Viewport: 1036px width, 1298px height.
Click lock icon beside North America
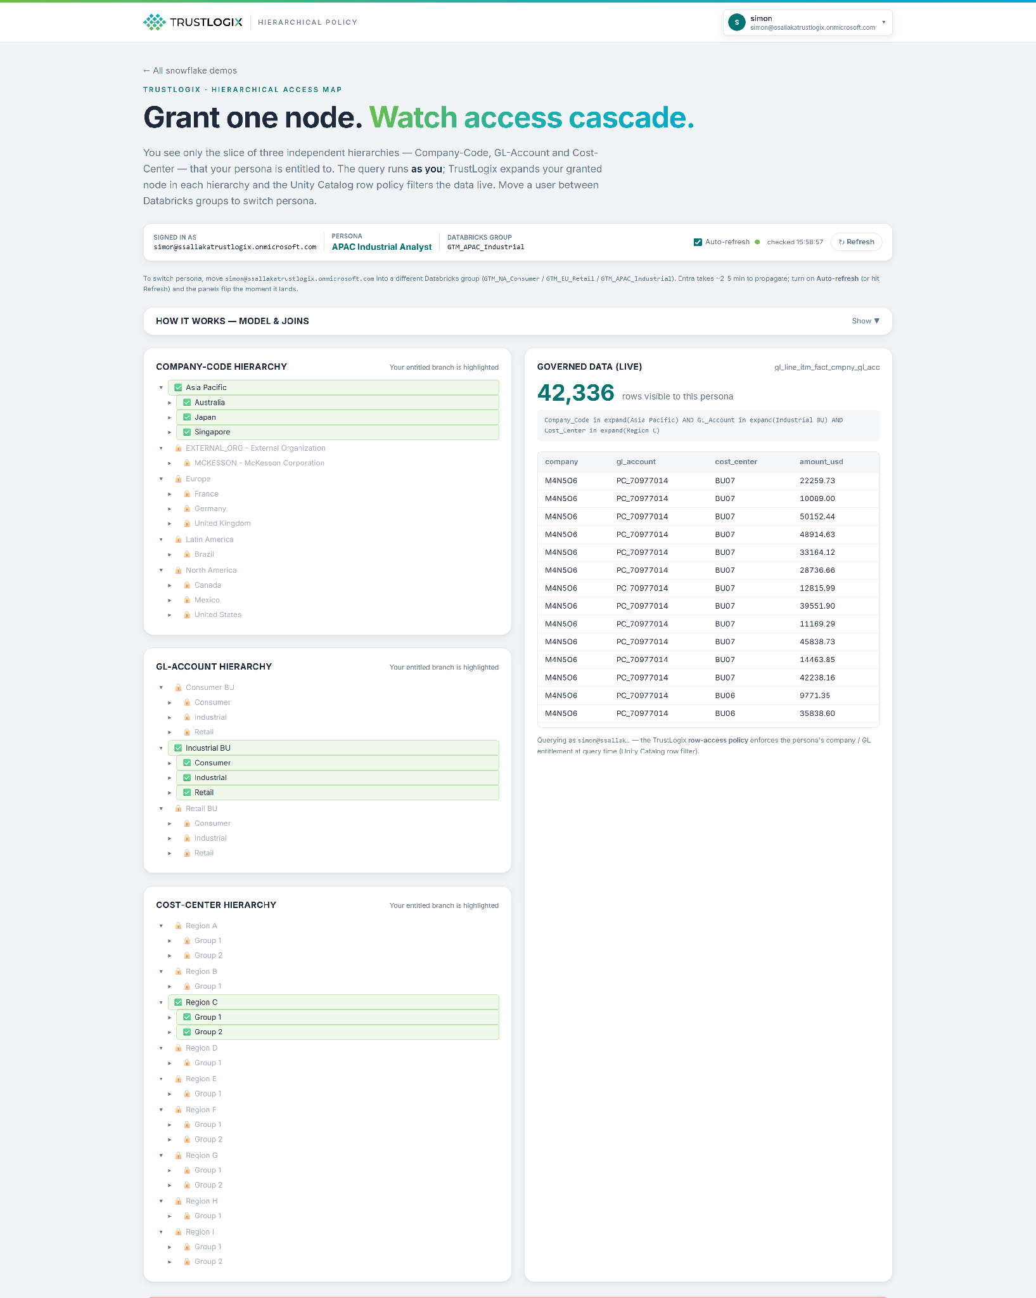coord(178,570)
